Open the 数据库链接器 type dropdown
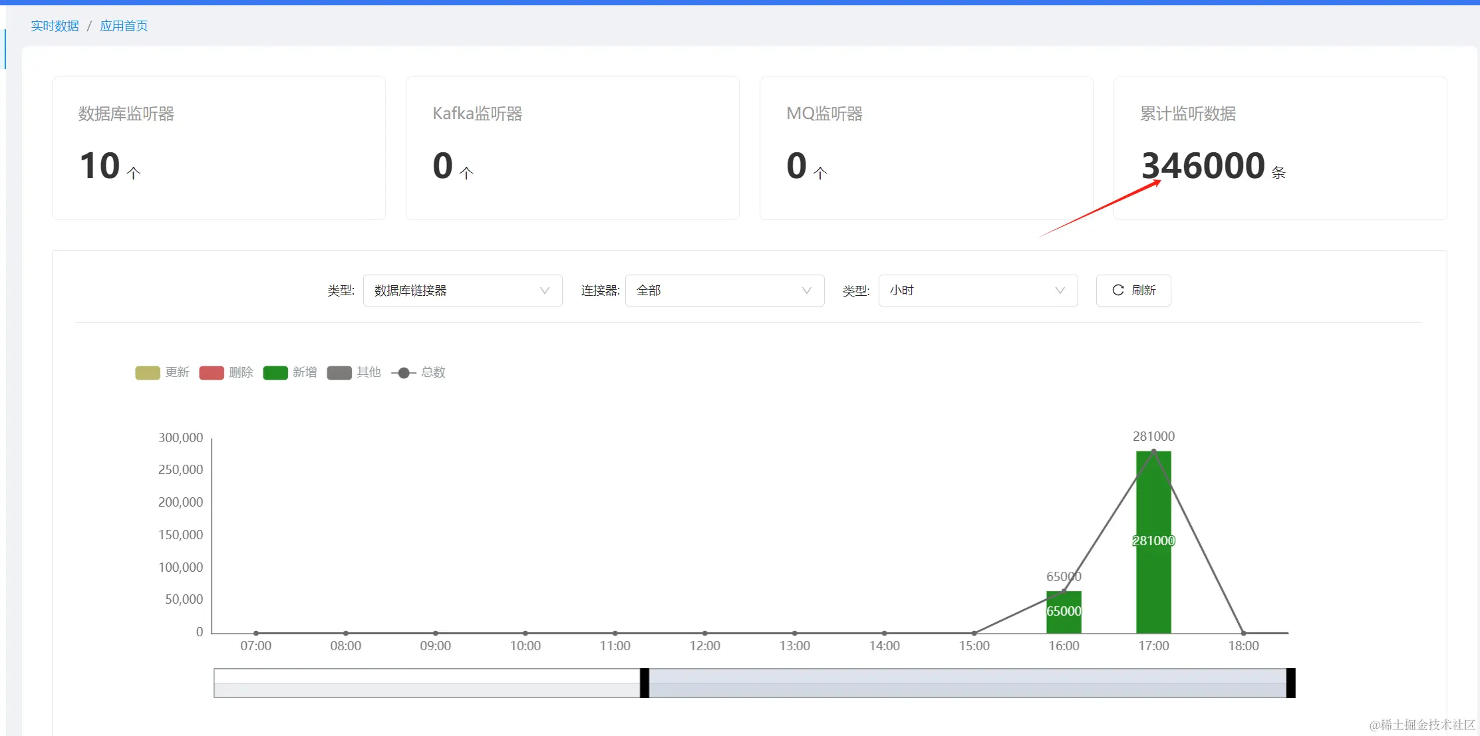This screenshot has height=736, width=1480. (x=452, y=291)
